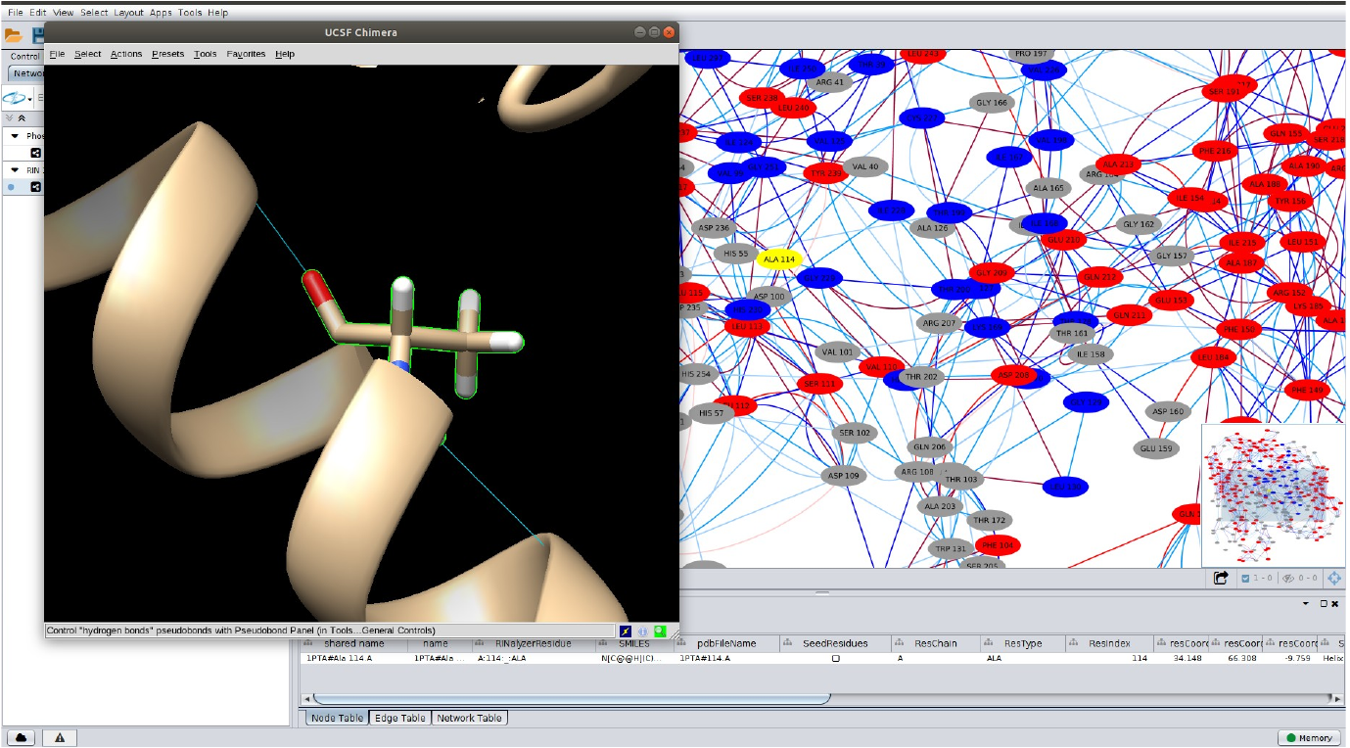Select the red ASP 208 node
Viewport: 1350px width, 748px height.
(1014, 375)
